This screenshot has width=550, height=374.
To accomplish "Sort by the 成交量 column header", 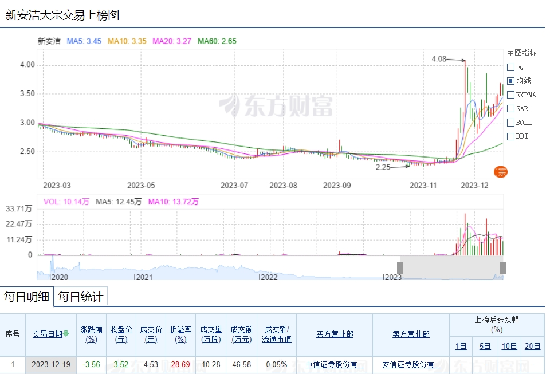I will click(211, 334).
